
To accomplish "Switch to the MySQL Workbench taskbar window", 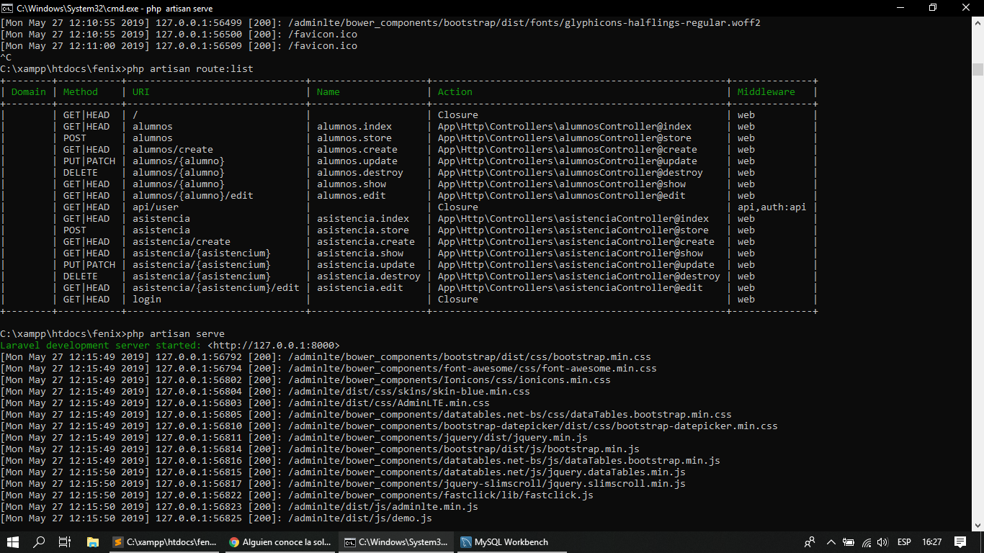I will coord(511,541).
